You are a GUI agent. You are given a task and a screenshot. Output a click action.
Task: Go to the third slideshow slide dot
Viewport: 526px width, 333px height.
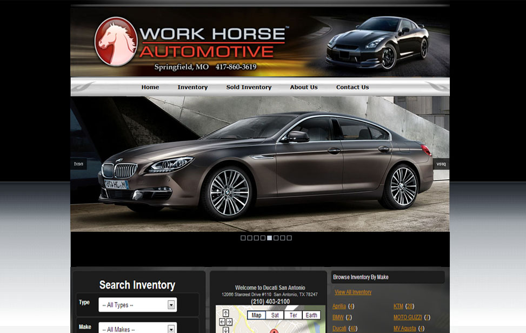[256, 238]
